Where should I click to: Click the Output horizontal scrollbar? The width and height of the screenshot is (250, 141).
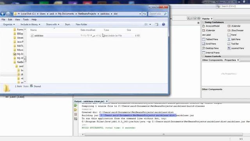coord(164,134)
